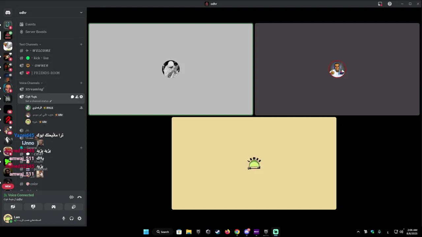Edit the active voice channel settings gear

click(81, 97)
